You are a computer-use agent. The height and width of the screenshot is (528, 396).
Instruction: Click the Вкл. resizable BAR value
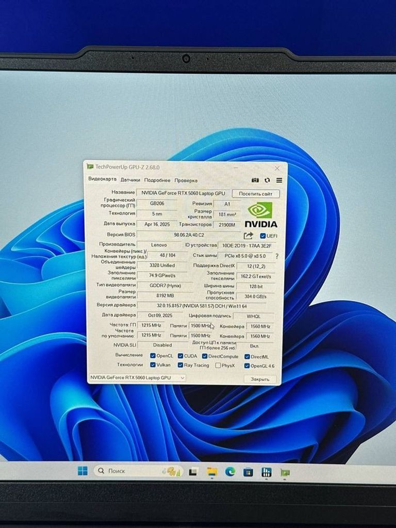254,346
